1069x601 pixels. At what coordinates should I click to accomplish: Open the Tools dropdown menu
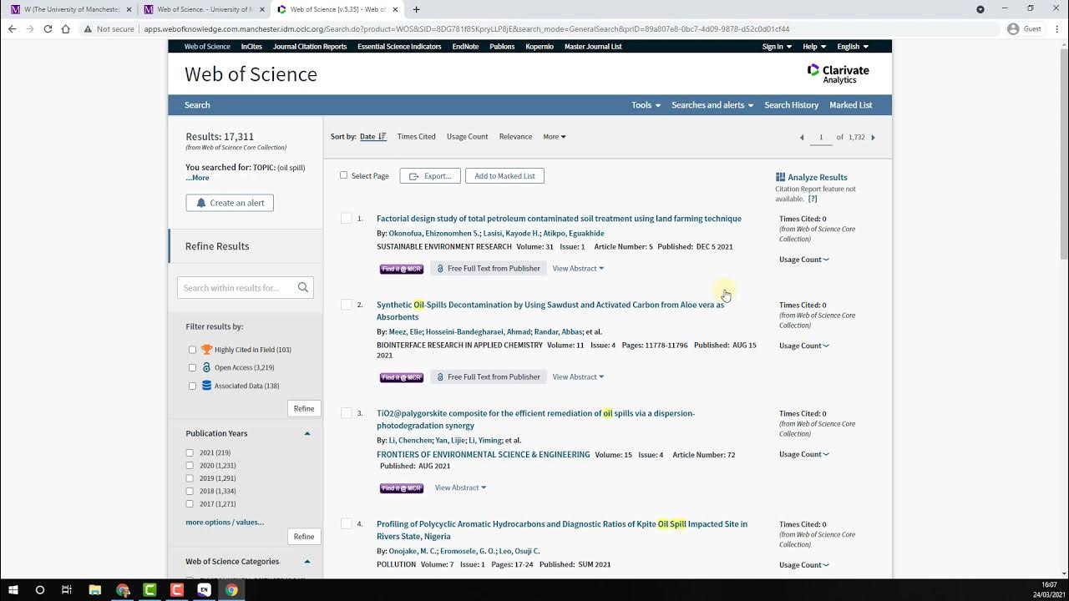tap(646, 105)
